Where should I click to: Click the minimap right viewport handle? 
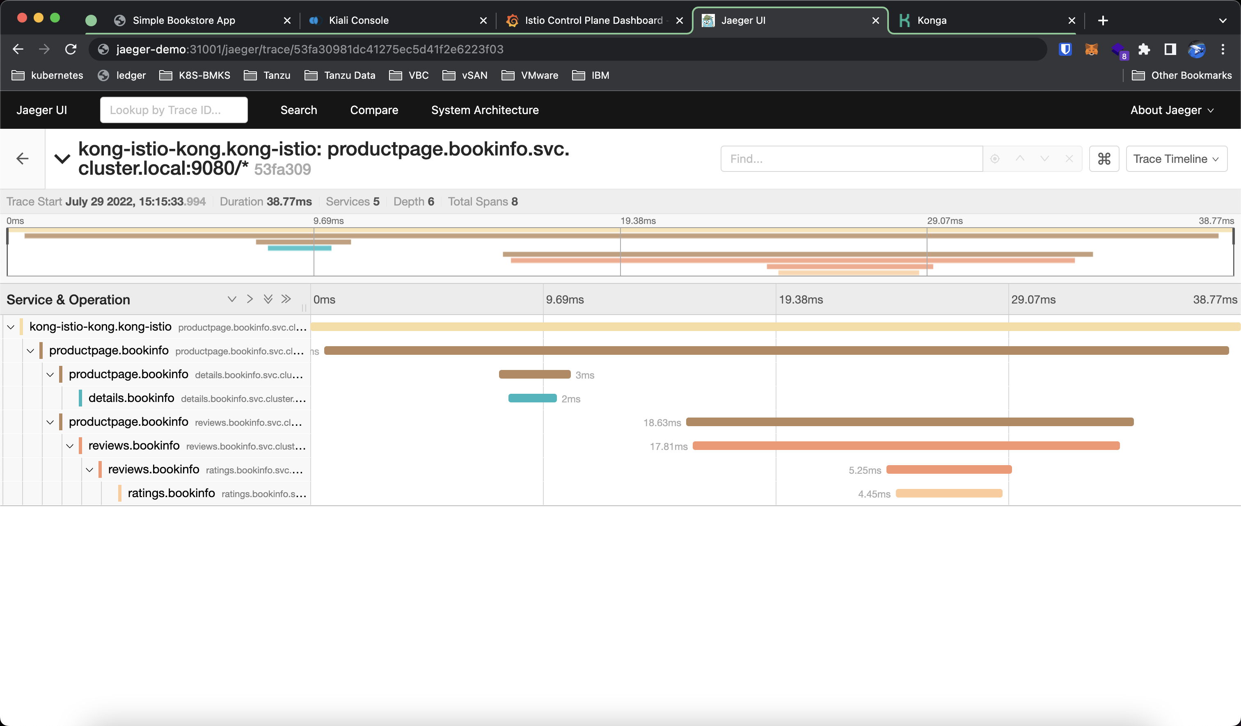(x=1234, y=236)
